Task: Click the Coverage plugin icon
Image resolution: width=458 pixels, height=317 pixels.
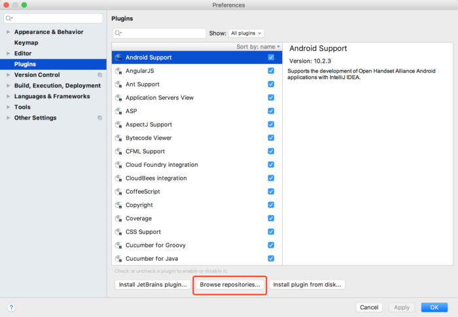Action: 118,218
